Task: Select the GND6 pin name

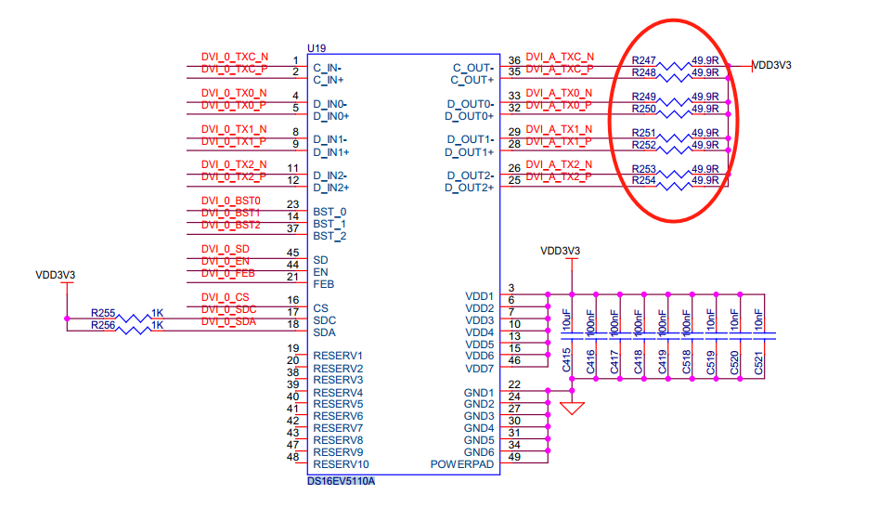Action: pyautogui.click(x=479, y=452)
